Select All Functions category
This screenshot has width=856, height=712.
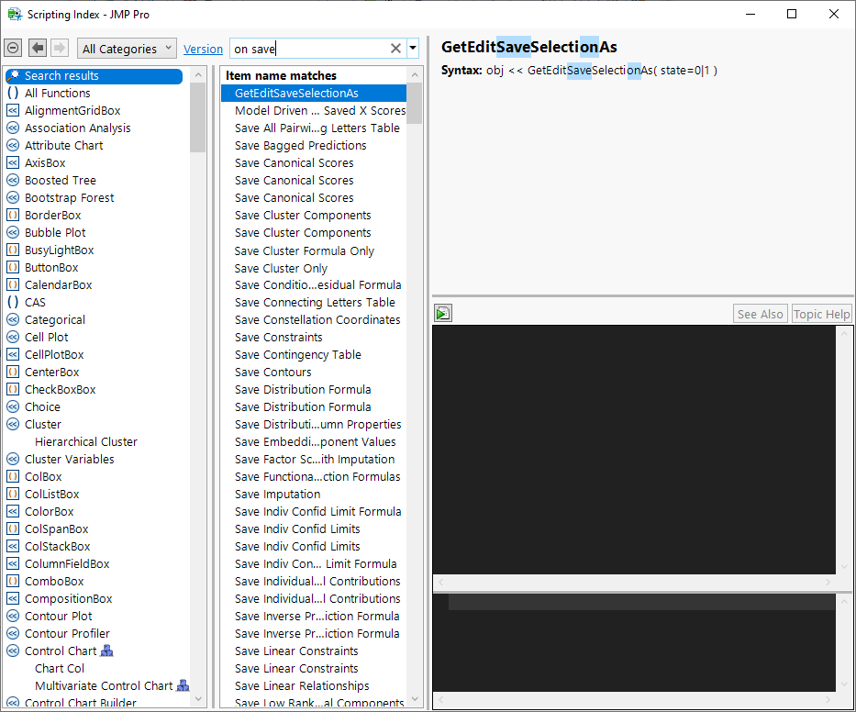point(57,93)
